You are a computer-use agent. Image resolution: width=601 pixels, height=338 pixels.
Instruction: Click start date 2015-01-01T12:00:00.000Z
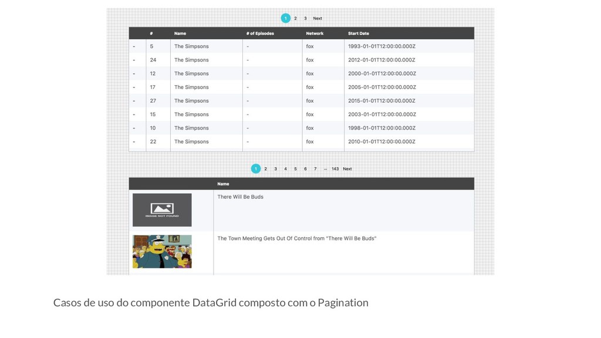381,101
